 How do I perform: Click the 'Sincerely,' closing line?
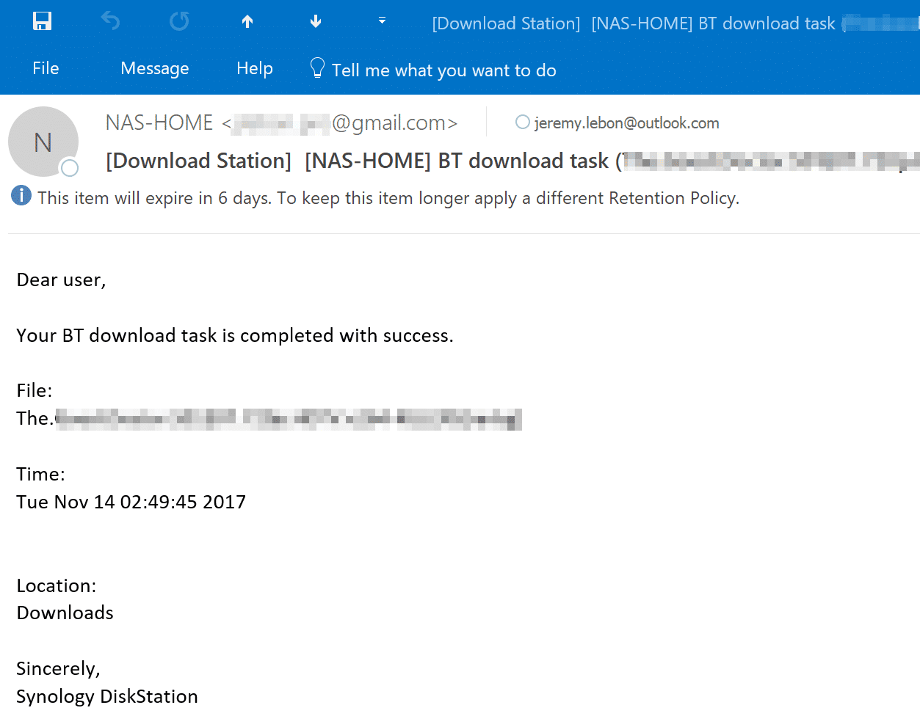(x=58, y=668)
